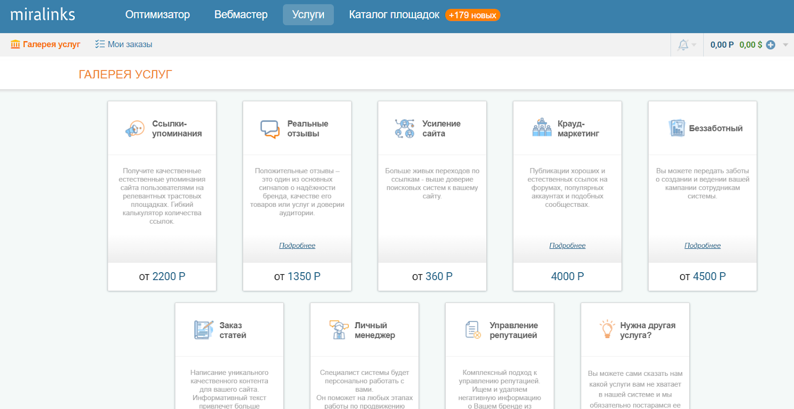Click the Ссылки-упоминания megaphone icon
This screenshot has width=794, height=409.
point(134,129)
